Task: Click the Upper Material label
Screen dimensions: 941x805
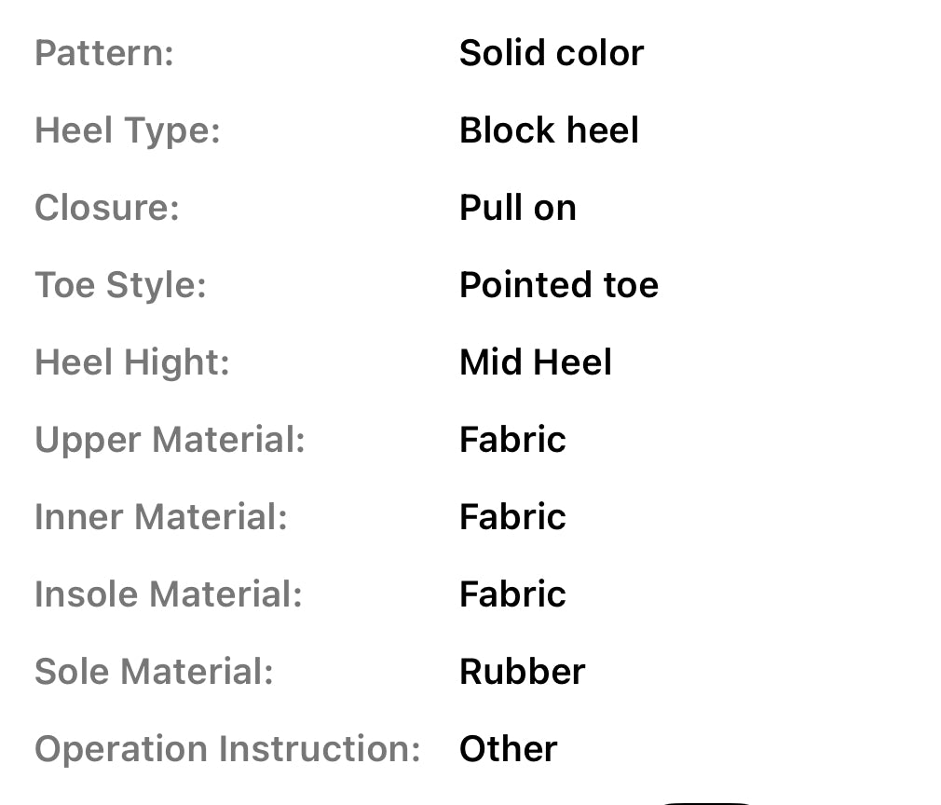Action: pyautogui.click(x=170, y=440)
